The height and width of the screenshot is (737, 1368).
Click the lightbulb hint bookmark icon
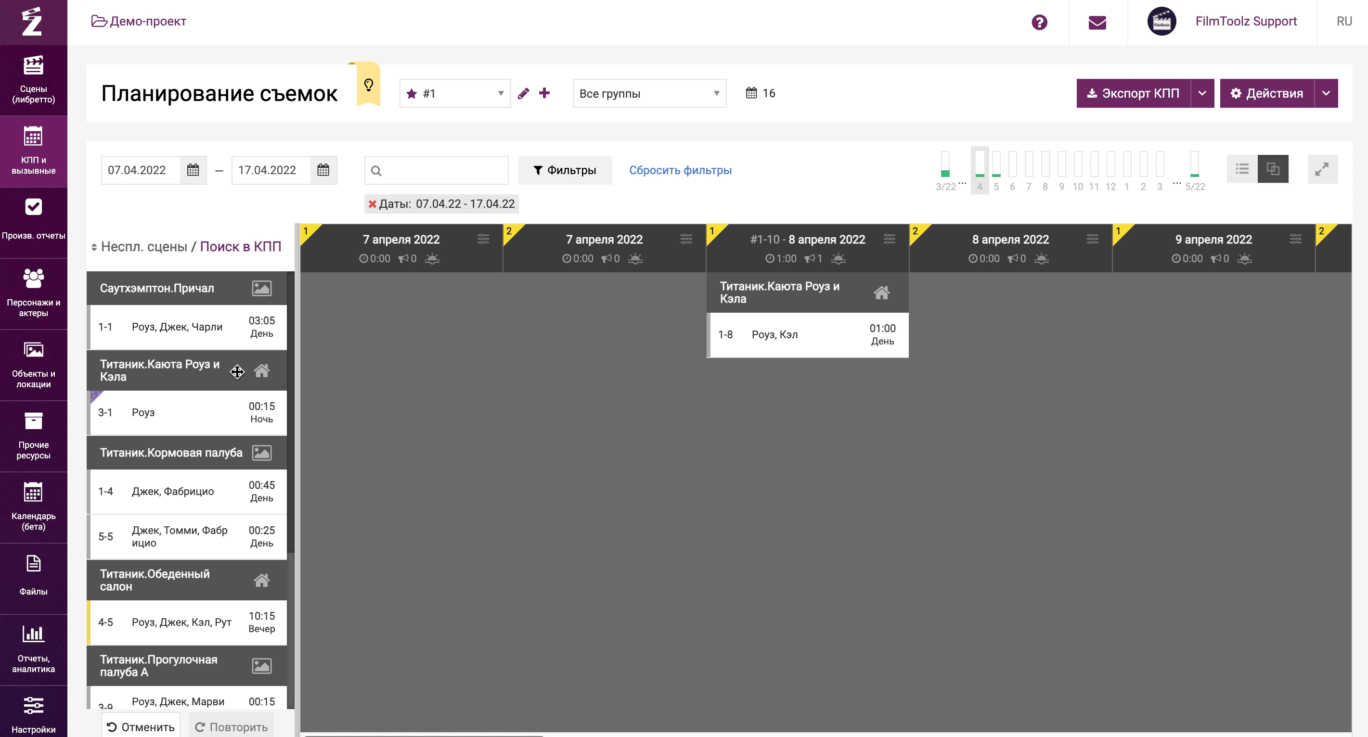[x=368, y=85]
